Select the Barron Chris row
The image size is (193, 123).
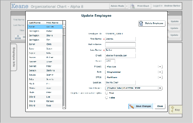(x=45, y=44)
